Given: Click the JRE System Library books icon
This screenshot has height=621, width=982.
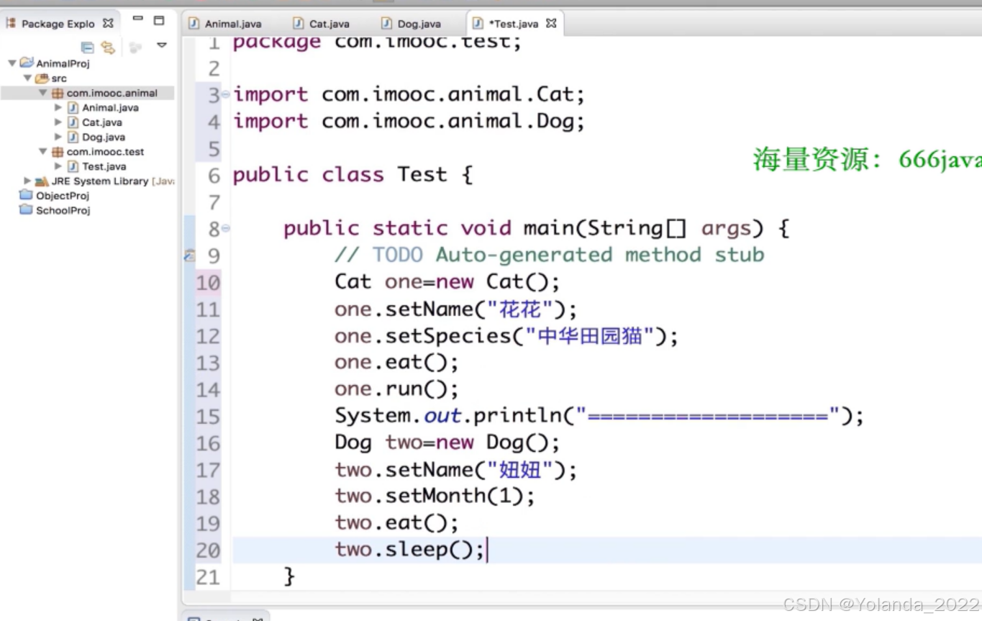Looking at the screenshot, I should point(42,181).
